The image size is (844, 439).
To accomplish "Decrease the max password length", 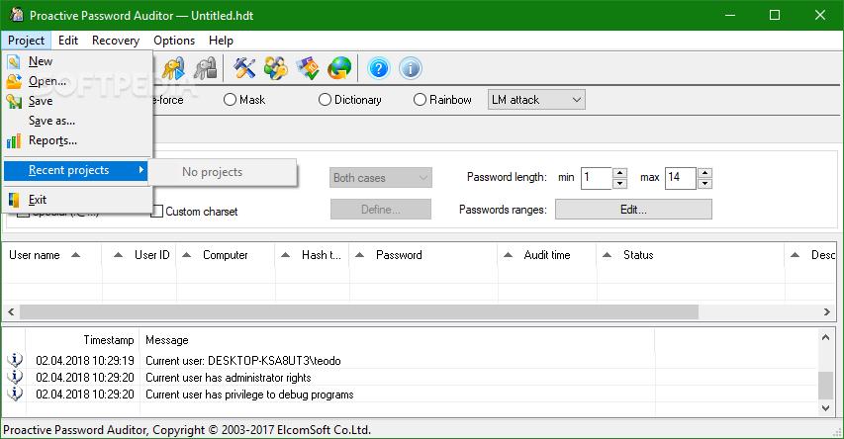I will pos(704,184).
